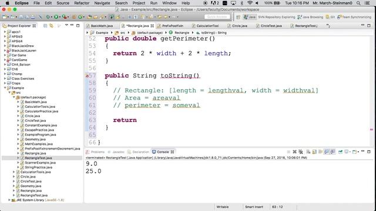Switch to Git perspective
Image resolution: width=376 pixels, height=211 pixels.
(330, 17)
